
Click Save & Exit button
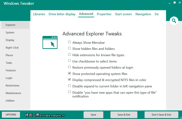[x=124, y=115]
